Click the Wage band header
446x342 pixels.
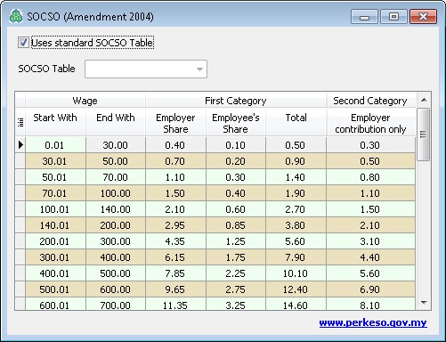[85, 101]
